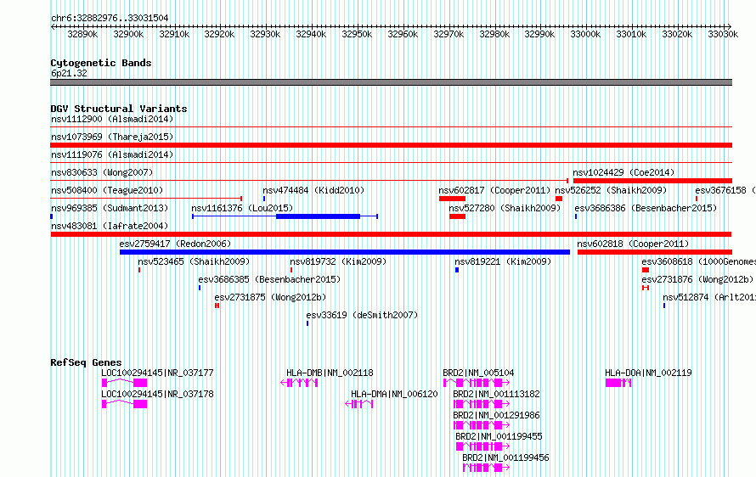Click the esv2759417 long blue variant bar

click(x=345, y=252)
